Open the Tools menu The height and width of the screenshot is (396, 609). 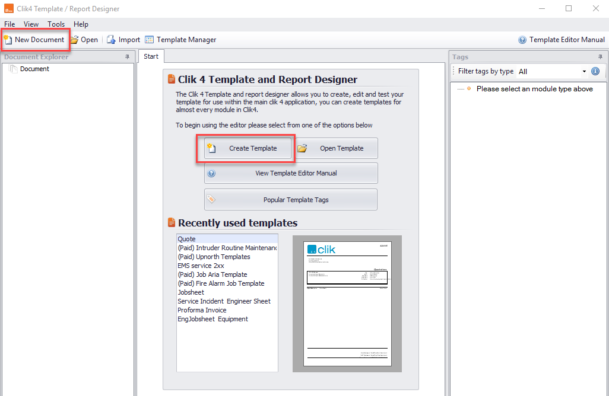click(56, 24)
